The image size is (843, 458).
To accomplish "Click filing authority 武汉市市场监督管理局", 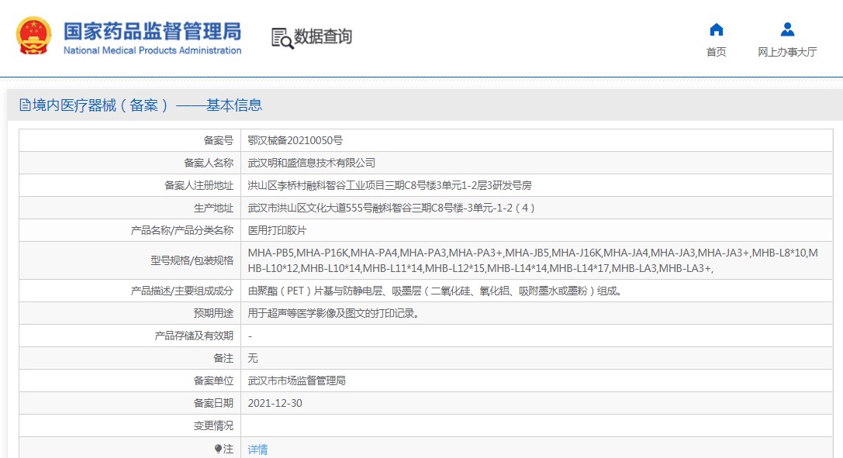I will point(297,381).
